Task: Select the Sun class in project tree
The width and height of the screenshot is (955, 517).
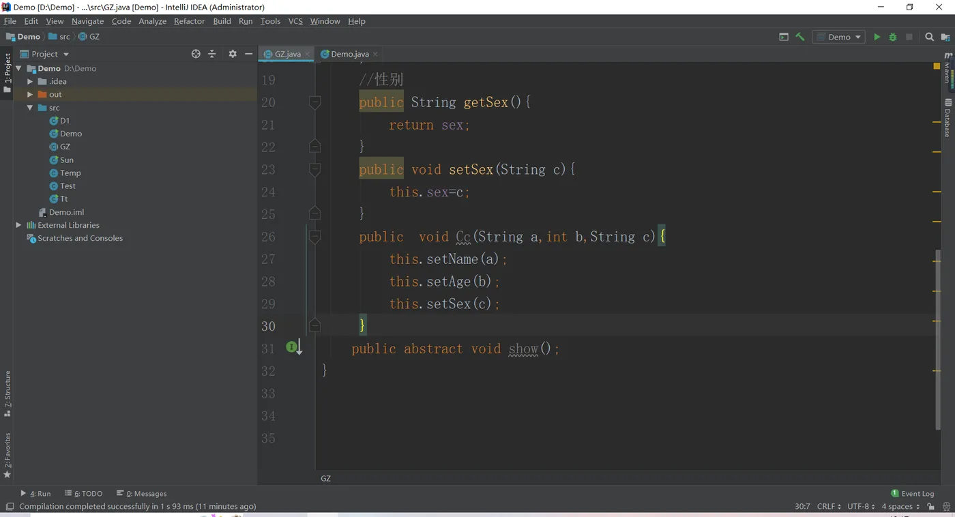Action: (66, 160)
